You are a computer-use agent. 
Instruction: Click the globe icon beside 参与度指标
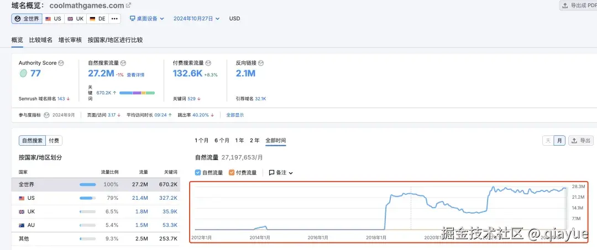pyautogui.click(x=47, y=115)
